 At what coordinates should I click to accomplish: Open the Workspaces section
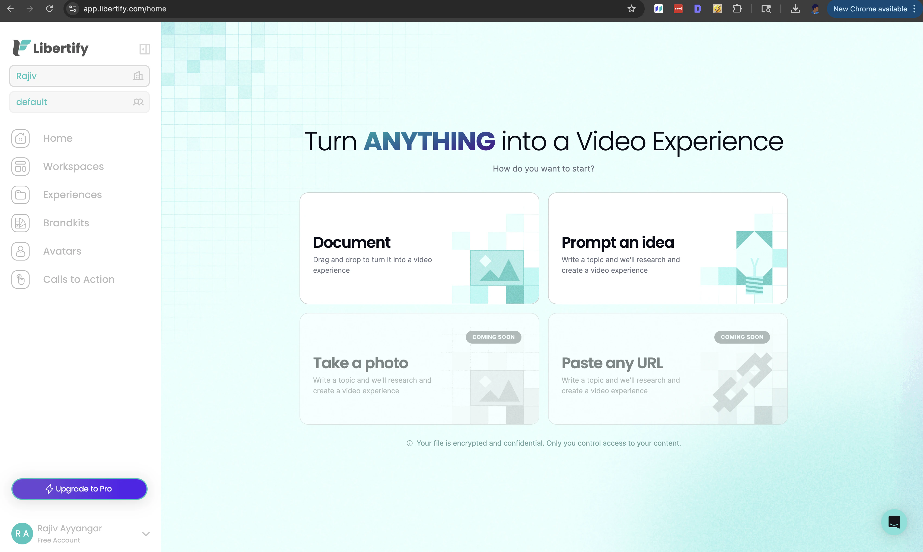[x=73, y=166]
